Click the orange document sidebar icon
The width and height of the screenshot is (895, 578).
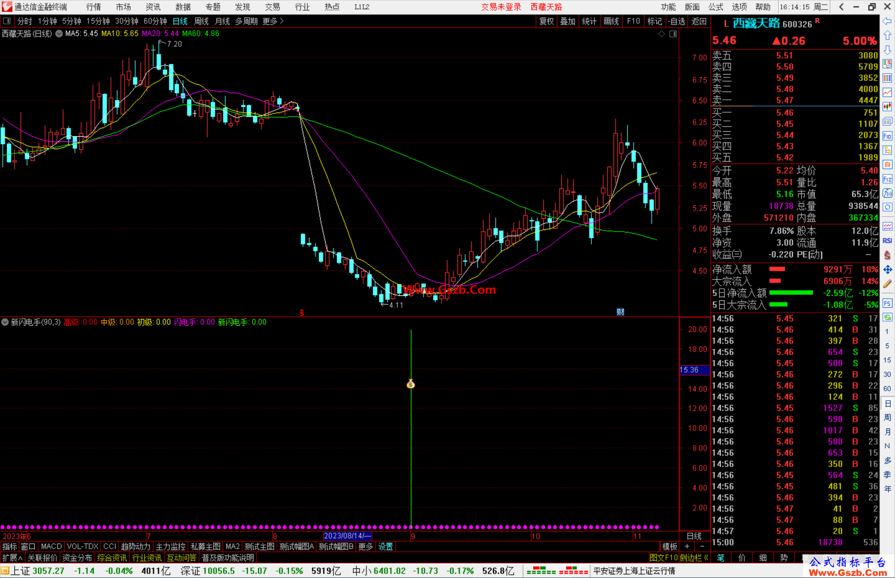(x=887, y=164)
